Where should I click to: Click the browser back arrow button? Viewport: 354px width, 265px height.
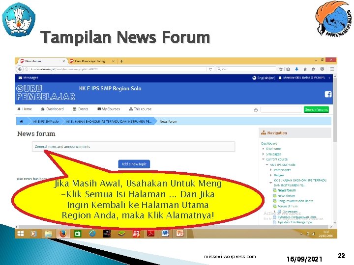click(20, 69)
